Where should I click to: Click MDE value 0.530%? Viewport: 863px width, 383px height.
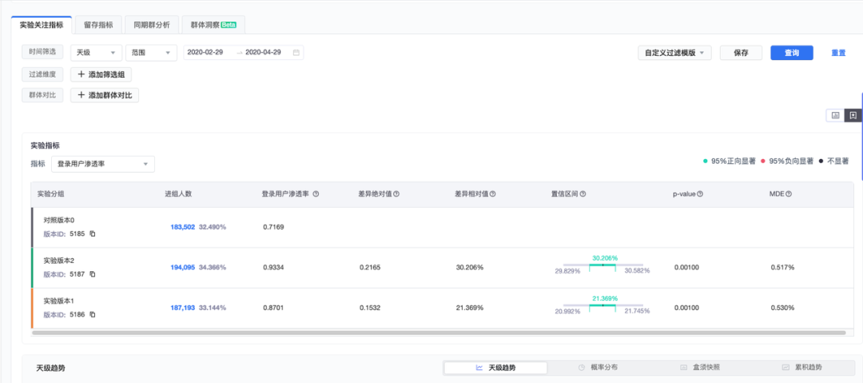(x=782, y=308)
